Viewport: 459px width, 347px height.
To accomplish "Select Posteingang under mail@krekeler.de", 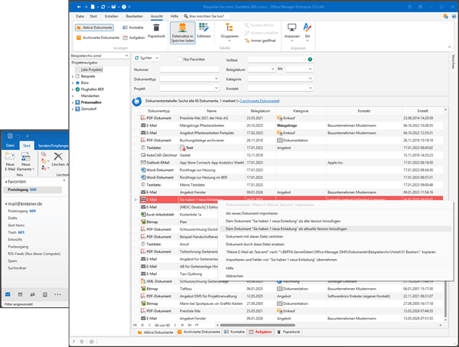I will 22,211.
